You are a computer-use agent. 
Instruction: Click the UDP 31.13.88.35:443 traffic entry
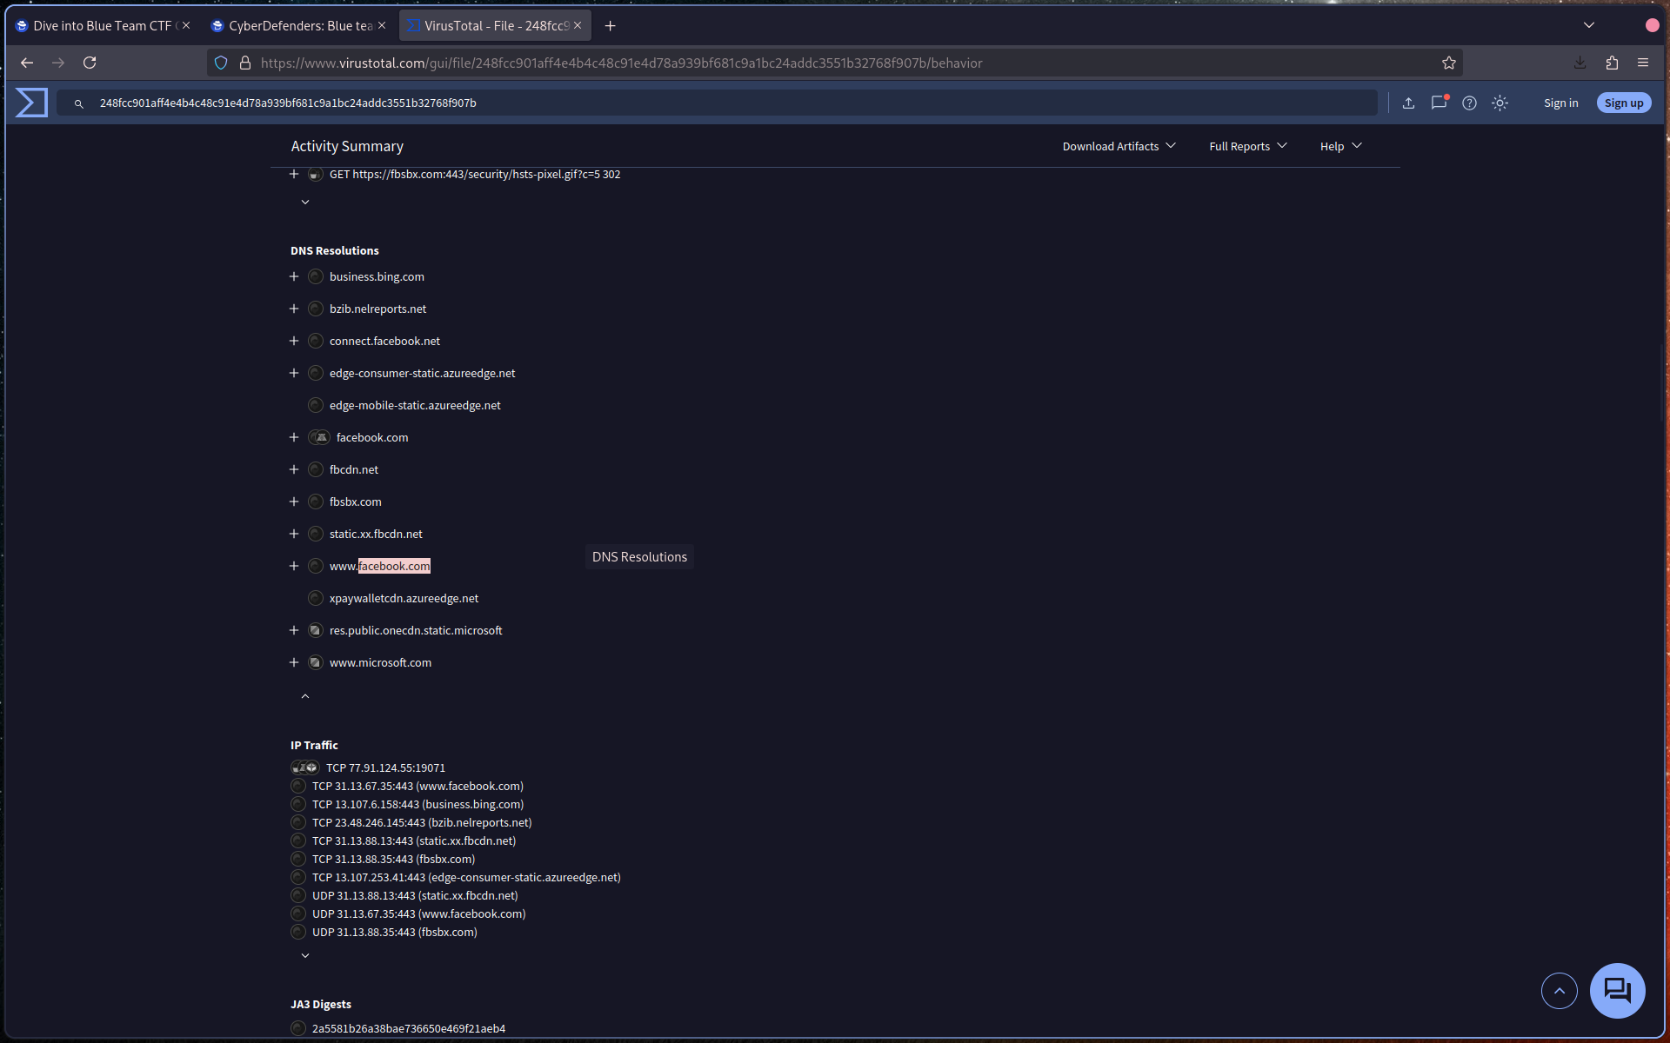[395, 932]
